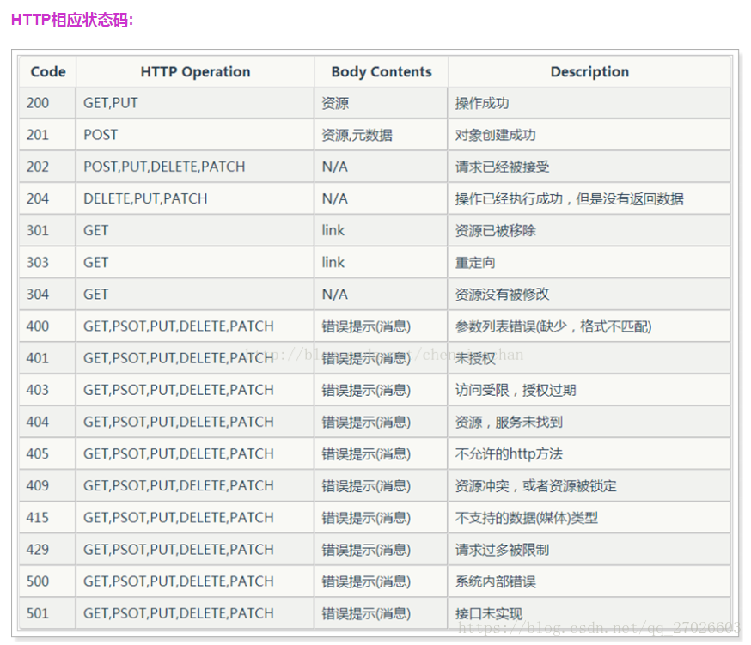The width and height of the screenshot is (751, 645).
Task: Click the 'Code' column header
Action: click(48, 72)
